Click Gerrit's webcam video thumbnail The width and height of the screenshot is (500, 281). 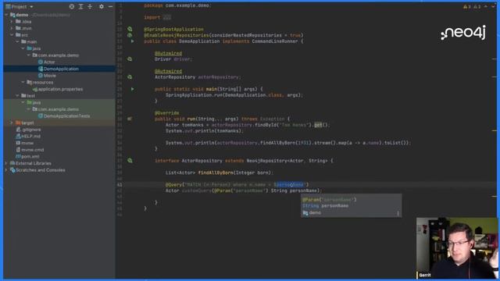coord(457,248)
